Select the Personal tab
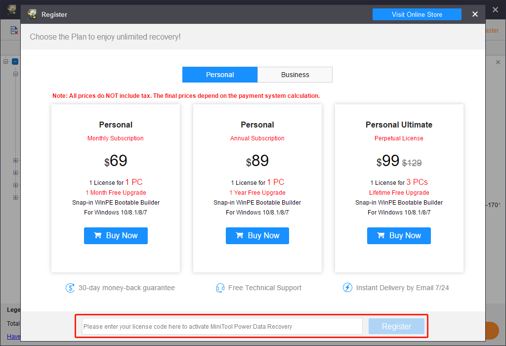 click(220, 74)
